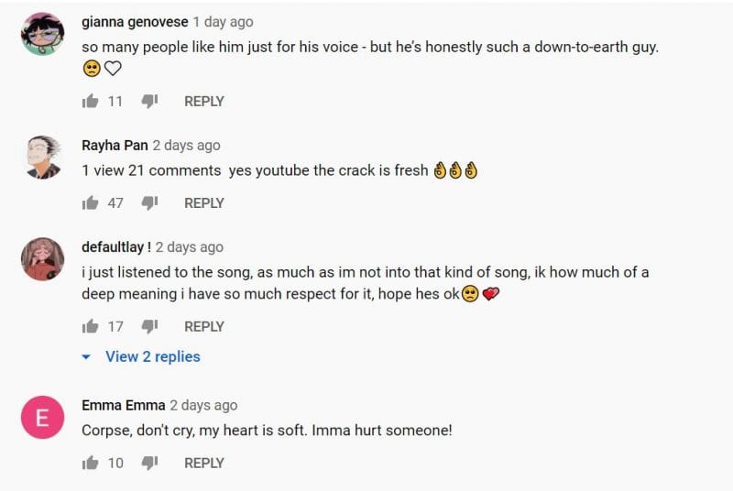This screenshot has height=491, width=733.
Task: Reply to Rayha Pan's comment
Action: 204,203
